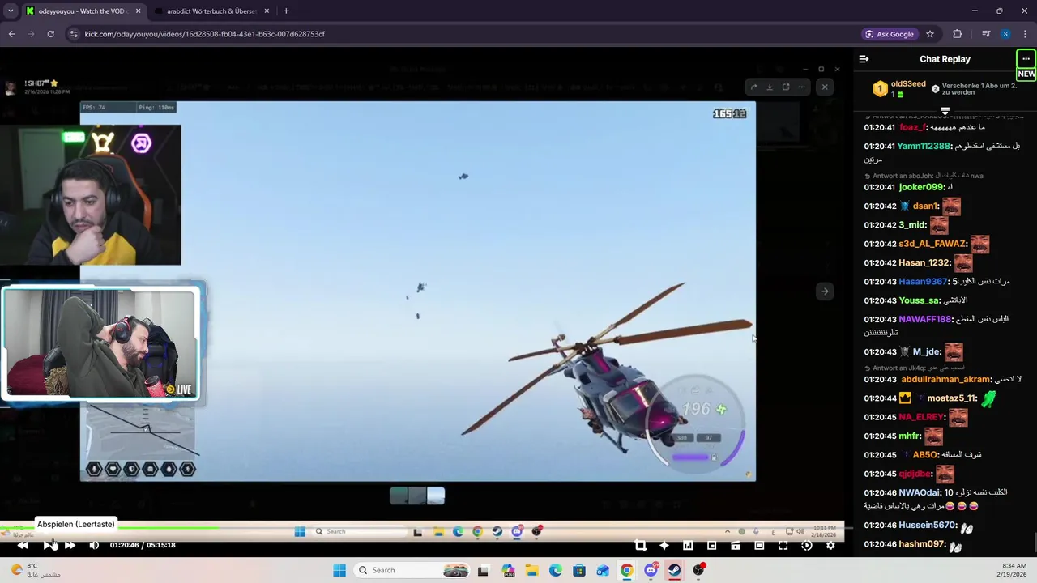The image size is (1037, 583).
Task: View site information for kick.com
Action: (x=74, y=34)
